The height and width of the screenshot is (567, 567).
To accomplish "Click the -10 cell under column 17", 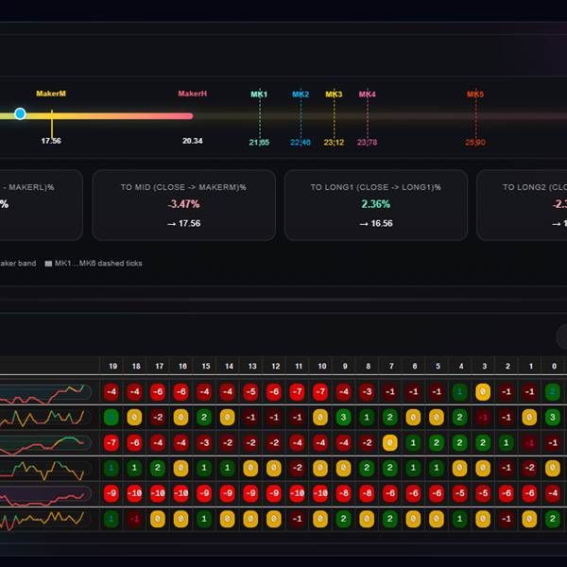I will pos(158,493).
